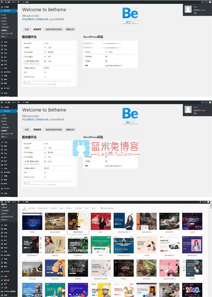
Task: Open the APP 6 website thumbnail
Action: pos(101,245)
